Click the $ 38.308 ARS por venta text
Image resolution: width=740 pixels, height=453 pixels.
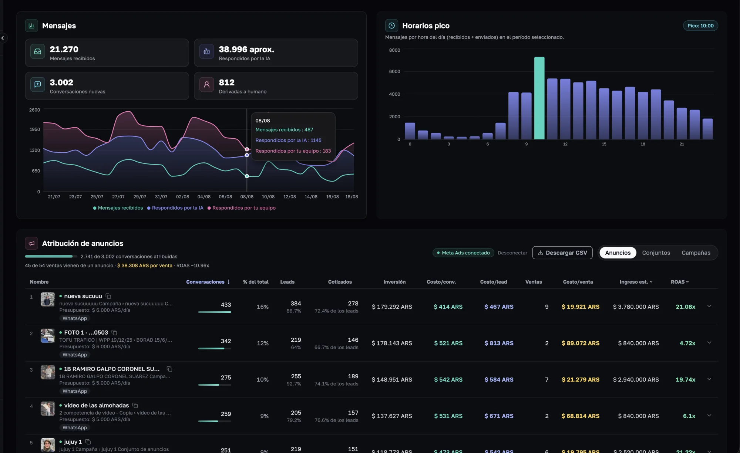(x=145, y=266)
